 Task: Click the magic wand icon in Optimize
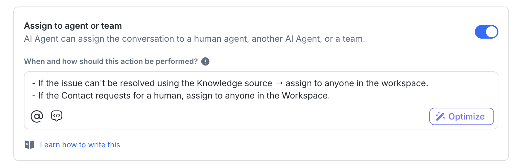pyautogui.click(x=440, y=116)
